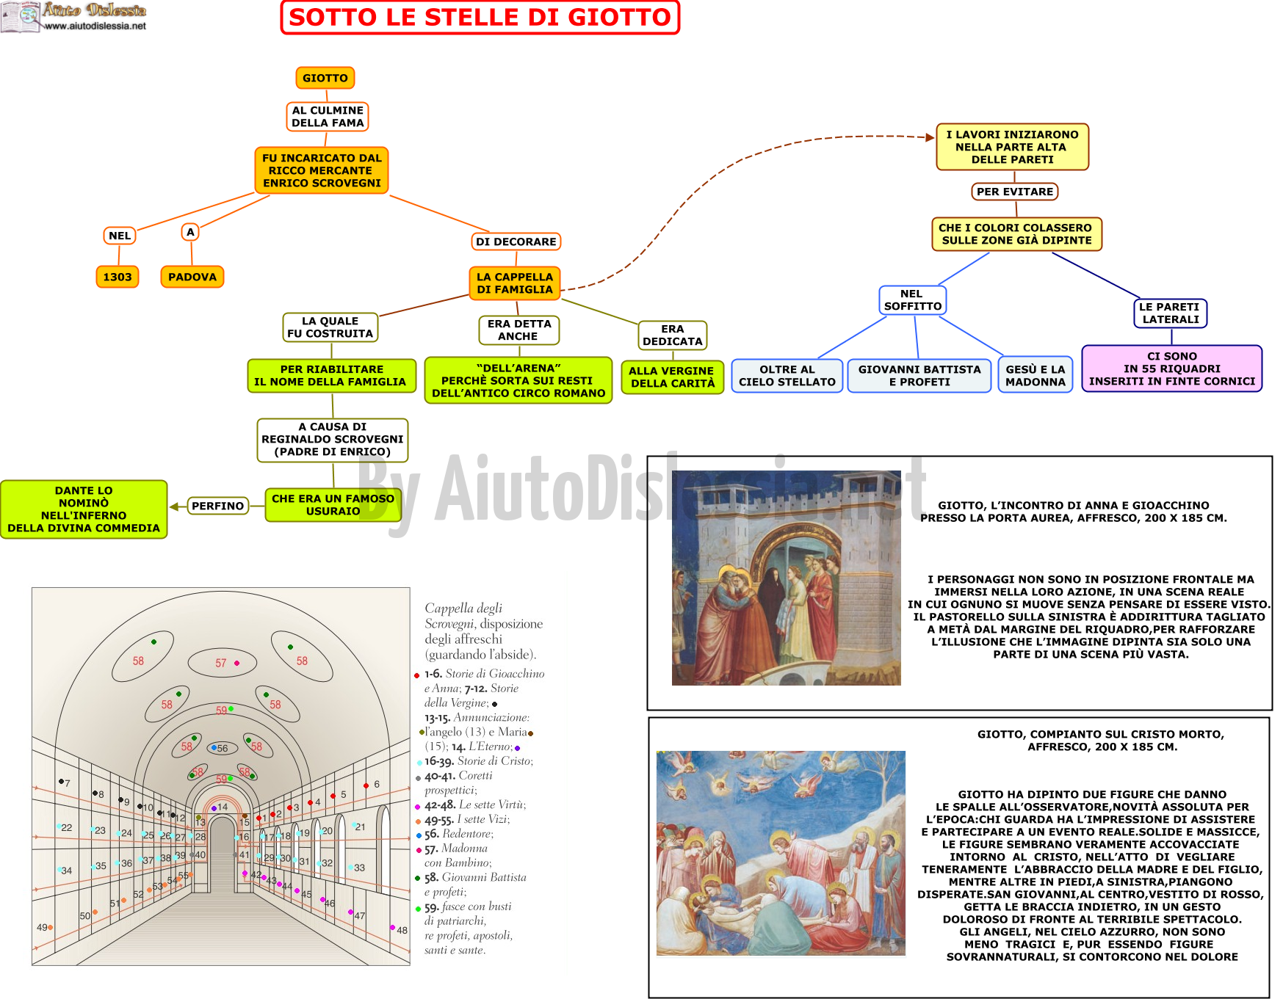Click the Scrovegni chapel layout diagram
1283x999 pixels.
pos(221,777)
